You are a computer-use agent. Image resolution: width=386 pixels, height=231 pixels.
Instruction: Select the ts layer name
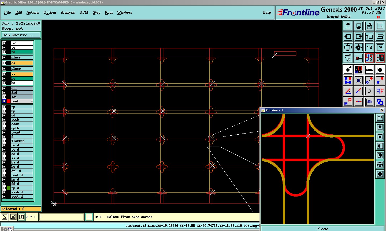pyautogui.click(x=22, y=52)
